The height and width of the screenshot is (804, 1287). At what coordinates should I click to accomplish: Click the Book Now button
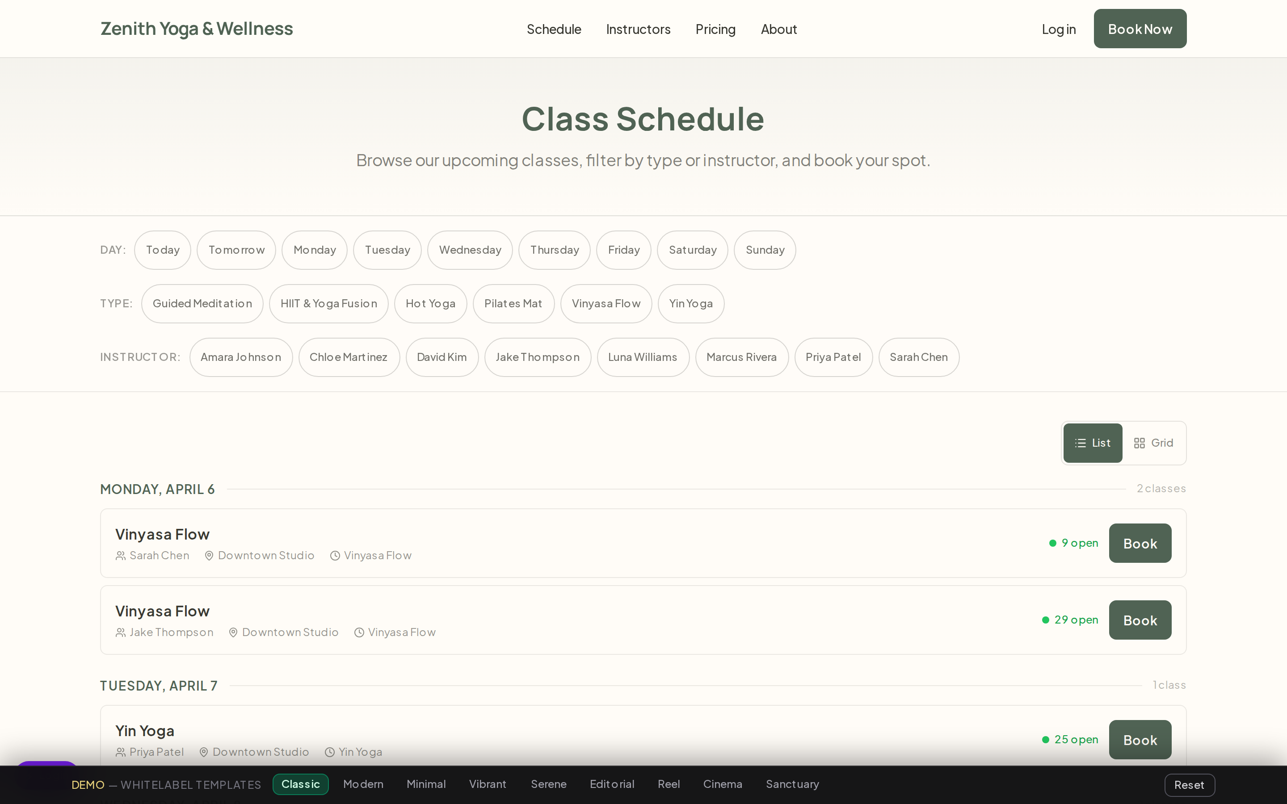(1140, 29)
